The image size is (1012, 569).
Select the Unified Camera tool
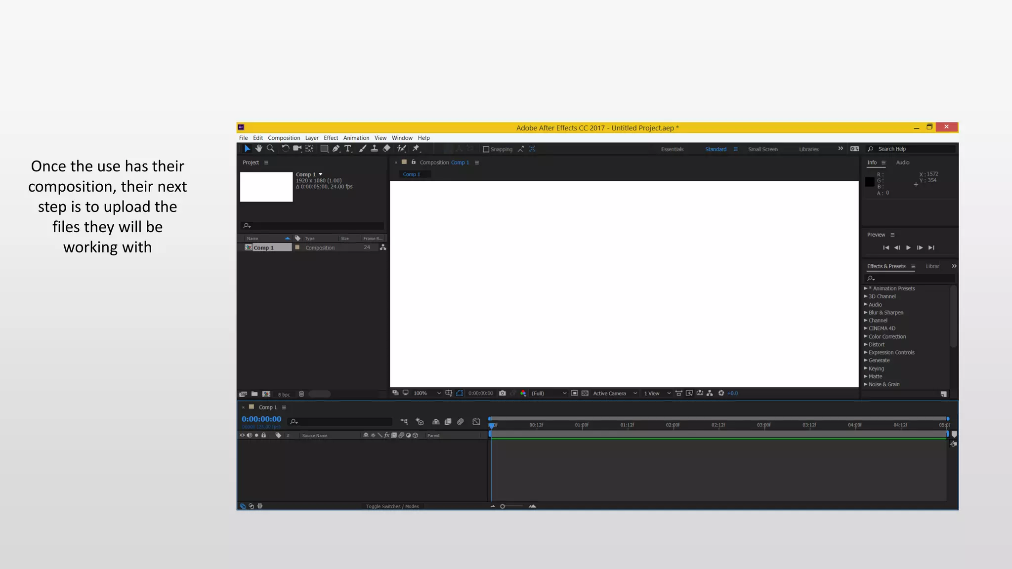pyautogui.click(x=297, y=149)
